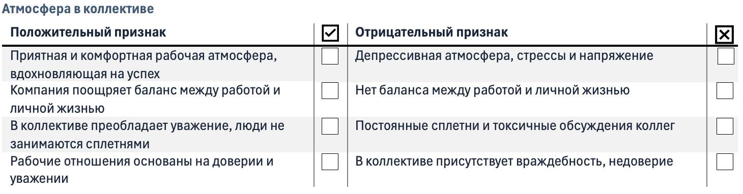This screenshot has width=743, height=194.
Task: Click the 'Атмосфера в коллективе' section title
Action: click(x=78, y=9)
